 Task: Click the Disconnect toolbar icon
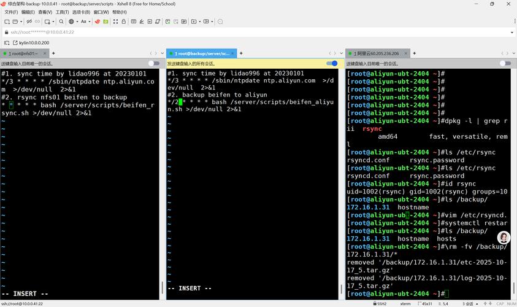pos(29,21)
